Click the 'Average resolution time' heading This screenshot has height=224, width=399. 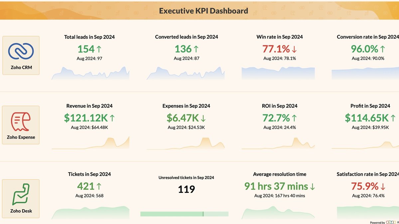tap(280, 174)
